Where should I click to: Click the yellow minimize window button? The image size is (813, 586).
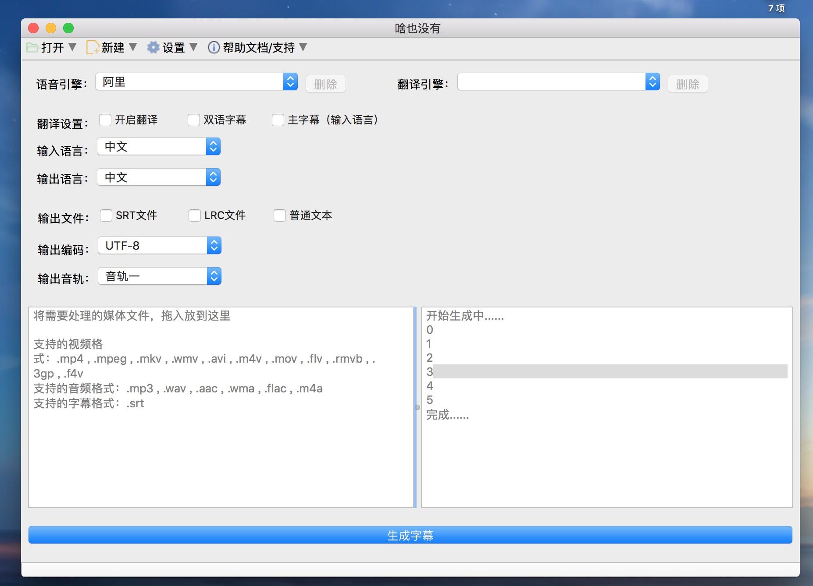(51, 28)
